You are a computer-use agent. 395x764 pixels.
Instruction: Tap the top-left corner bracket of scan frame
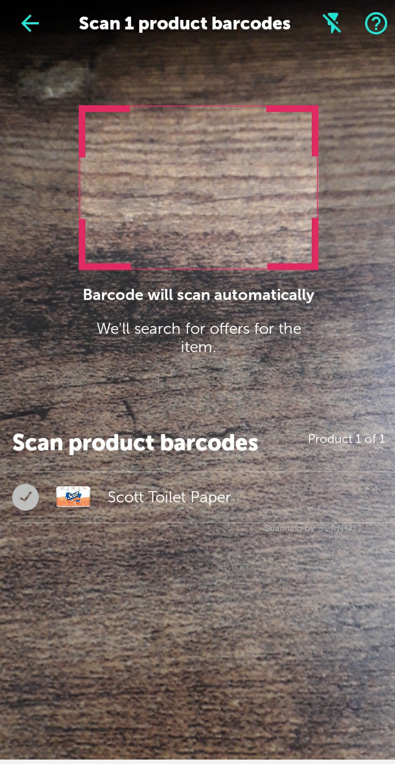point(104,131)
